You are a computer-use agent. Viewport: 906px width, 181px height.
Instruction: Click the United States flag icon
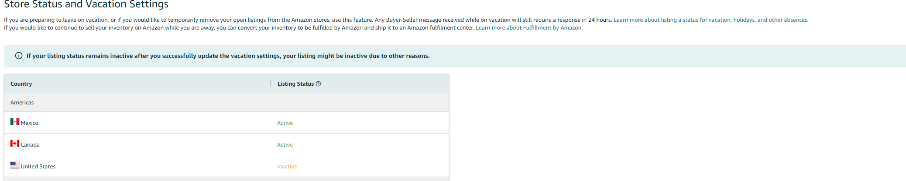[x=15, y=165]
